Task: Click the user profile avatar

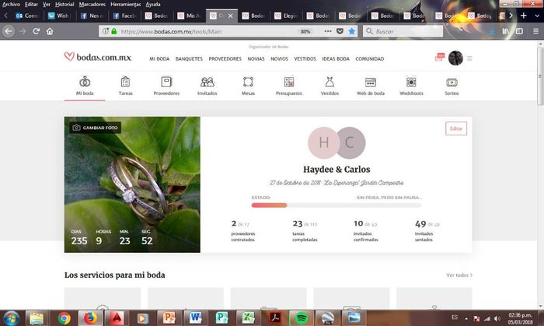Action: [x=456, y=58]
